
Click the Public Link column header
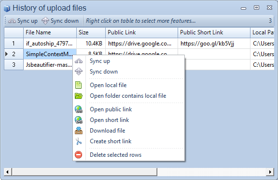(x=142, y=32)
